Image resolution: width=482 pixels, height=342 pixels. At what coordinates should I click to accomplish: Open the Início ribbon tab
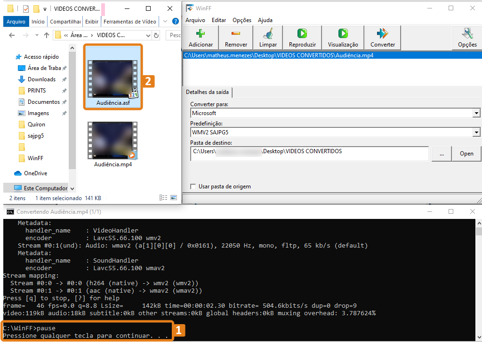point(38,22)
